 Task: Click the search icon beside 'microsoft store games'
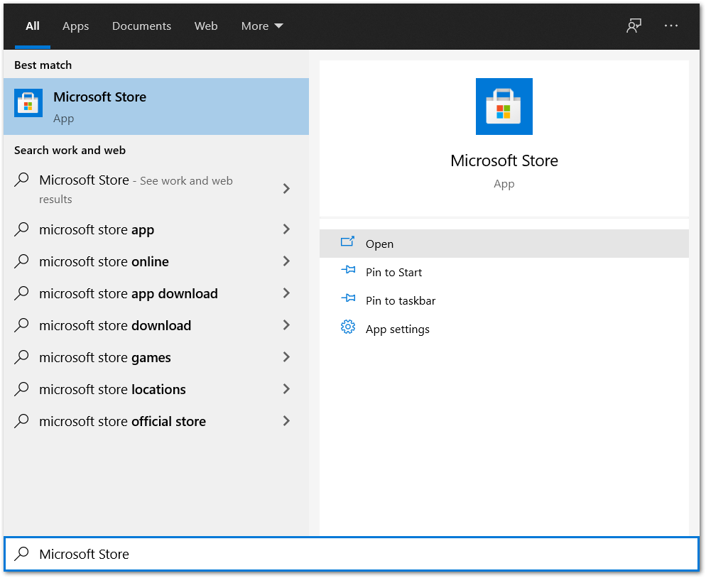tap(21, 357)
